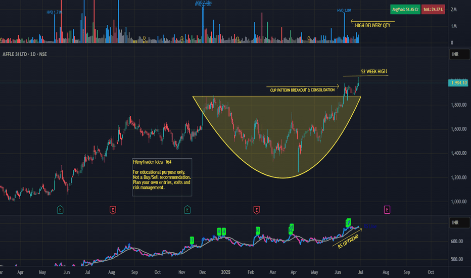
Task: Click the blue RS Line label
Action: tap(370, 226)
